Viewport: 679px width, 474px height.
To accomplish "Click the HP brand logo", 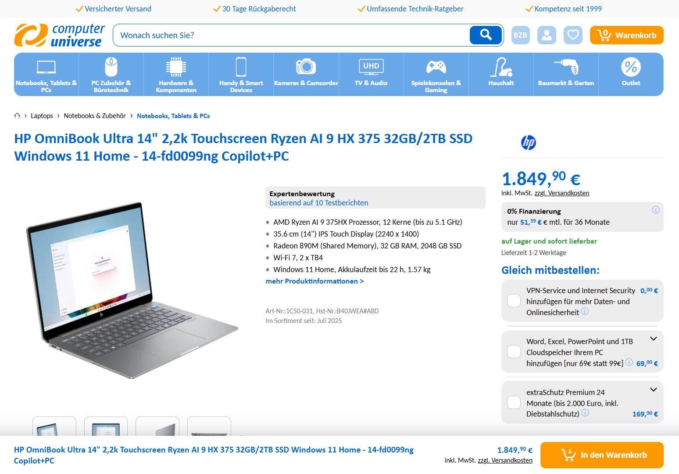I will click(x=529, y=143).
